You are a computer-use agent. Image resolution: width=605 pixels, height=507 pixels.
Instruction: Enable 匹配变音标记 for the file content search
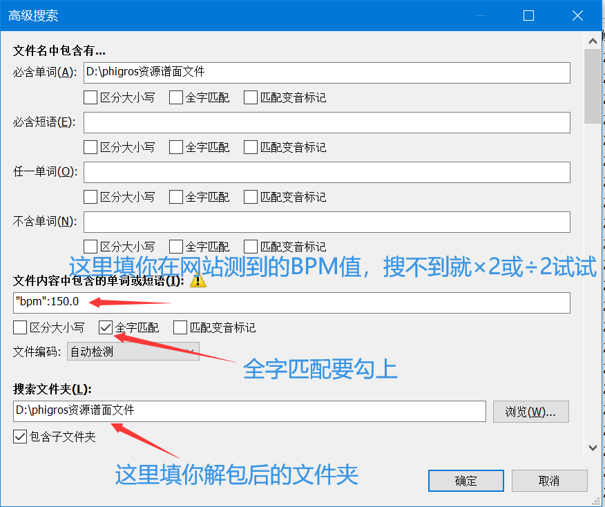180,327
